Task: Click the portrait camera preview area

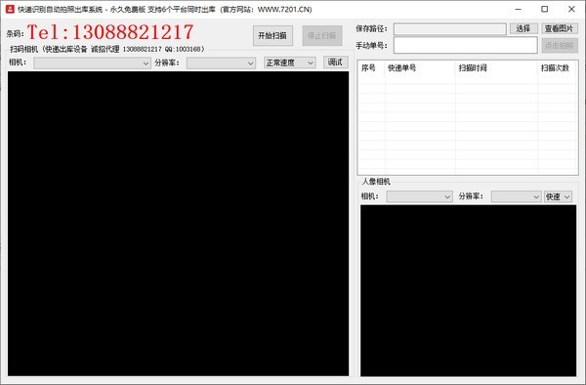Action: (468, 290)
